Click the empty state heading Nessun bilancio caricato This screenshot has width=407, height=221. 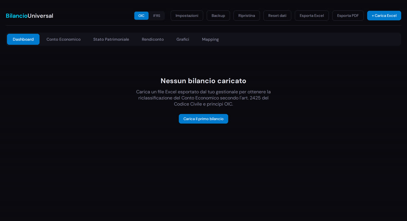tap(203, 81)
